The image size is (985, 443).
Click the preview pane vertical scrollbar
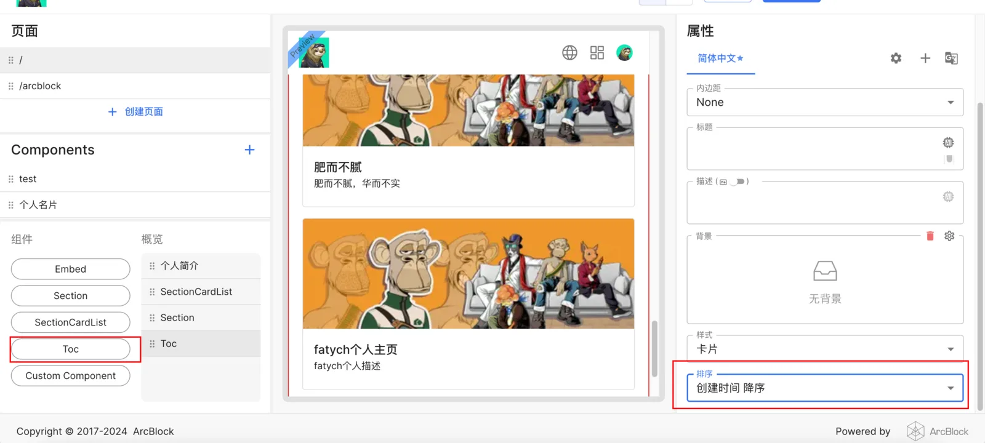click(x=654, y=348)
